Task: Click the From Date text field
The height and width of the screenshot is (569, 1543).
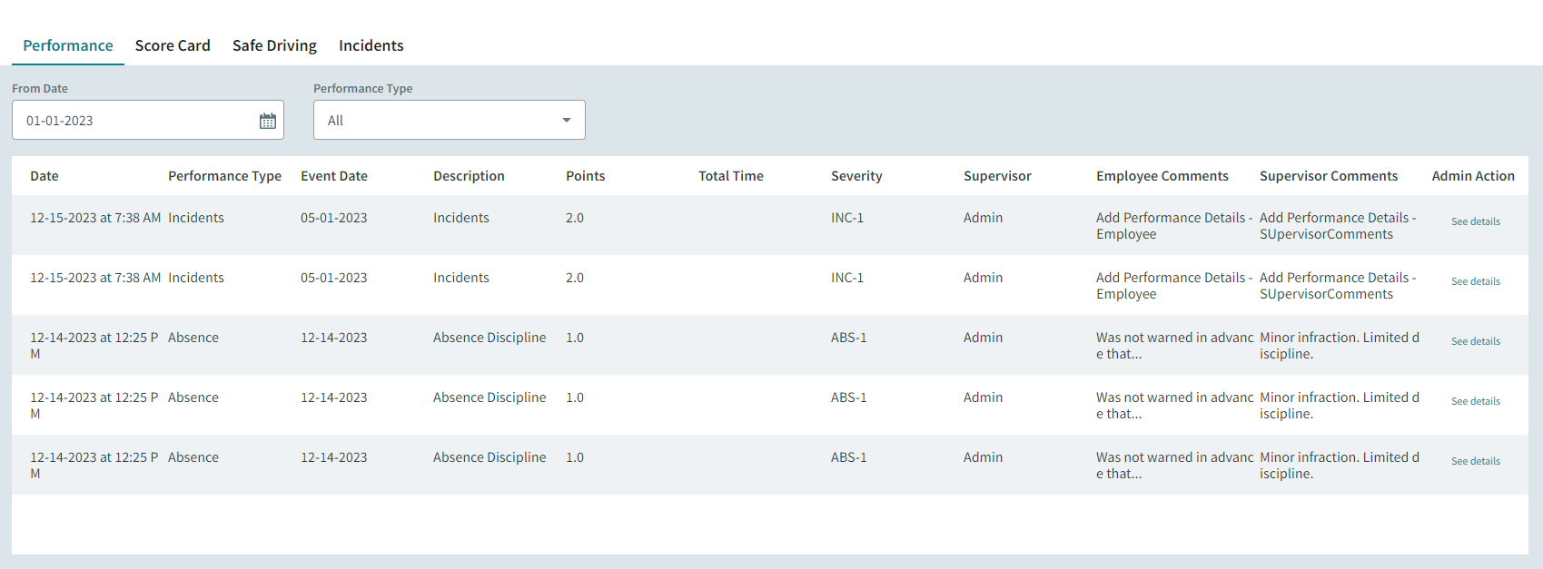Action: click(x=136, y=121)
